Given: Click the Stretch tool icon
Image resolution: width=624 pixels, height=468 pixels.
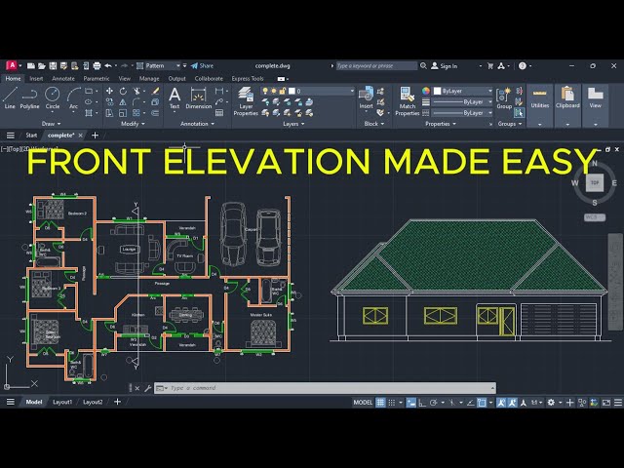Looking at the screenshot, I should click(109, 113).
